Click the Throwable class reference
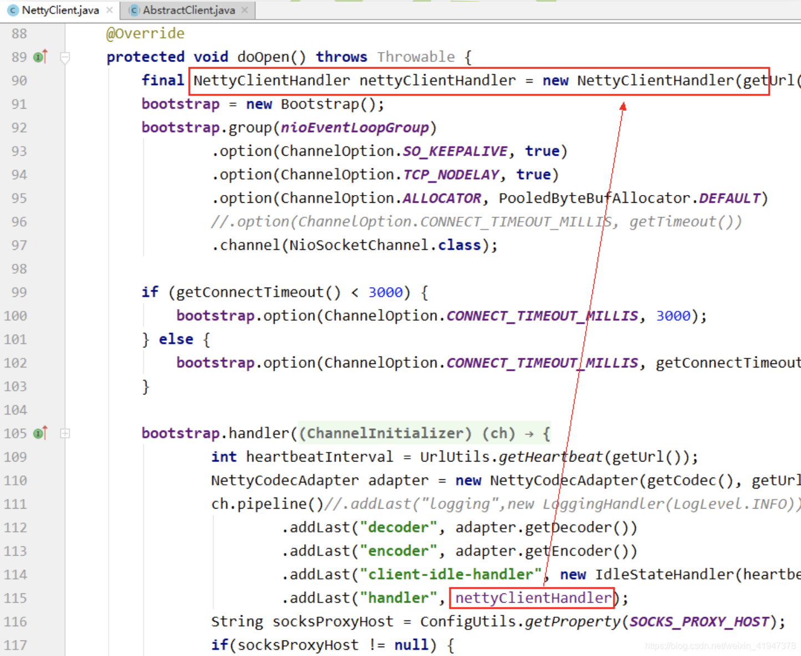The width and height of the screenshot is (801, 656). pos(416,57)
